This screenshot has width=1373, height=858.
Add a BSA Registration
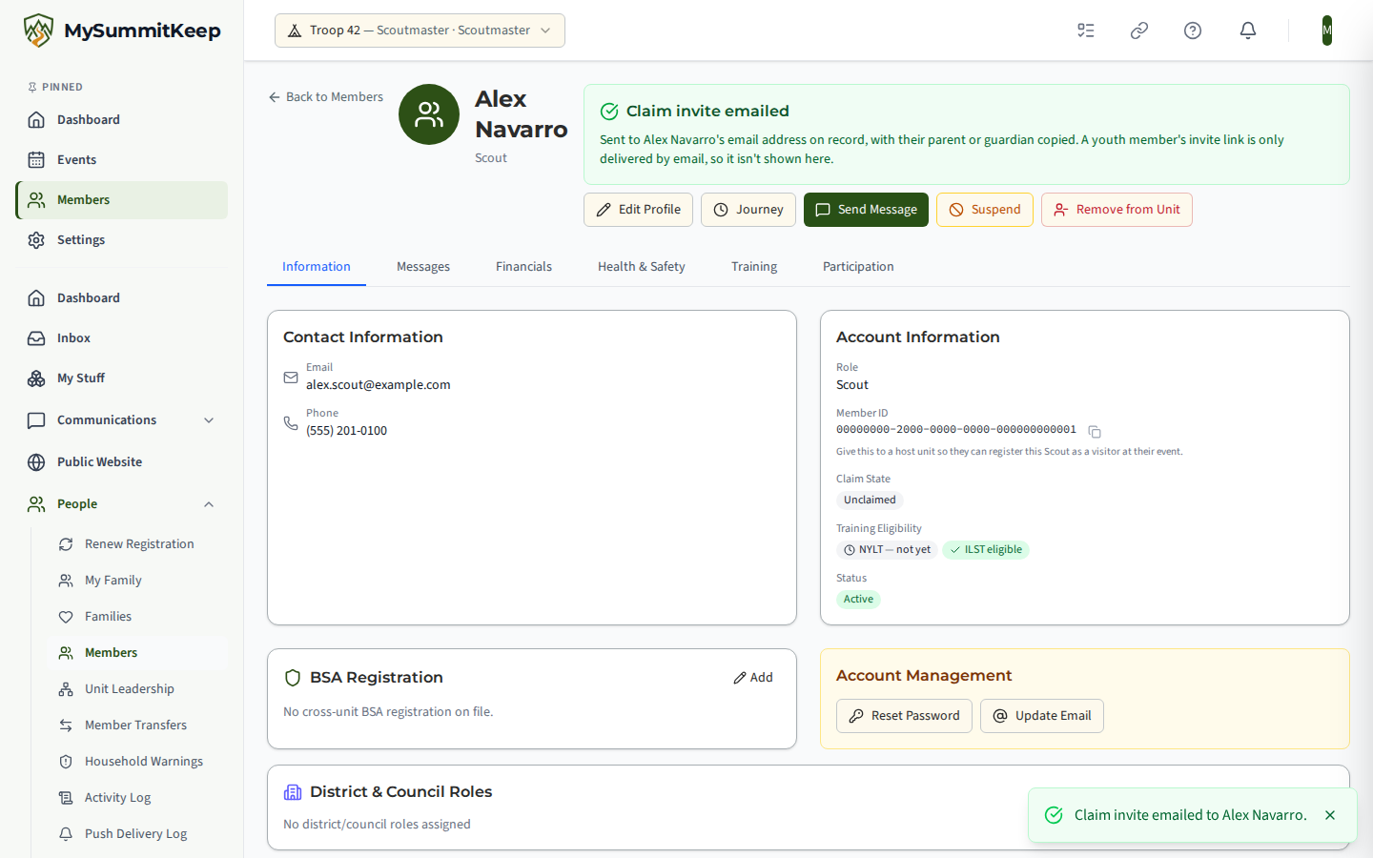pos(753,678)
